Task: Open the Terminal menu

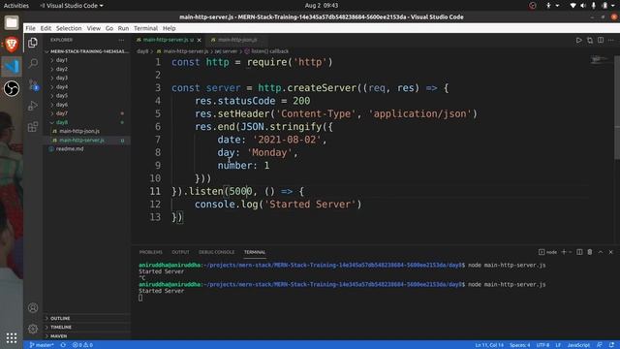Action: [145, 28]
